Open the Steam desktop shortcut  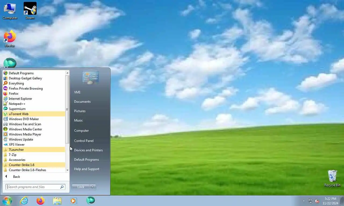[30, 11]
